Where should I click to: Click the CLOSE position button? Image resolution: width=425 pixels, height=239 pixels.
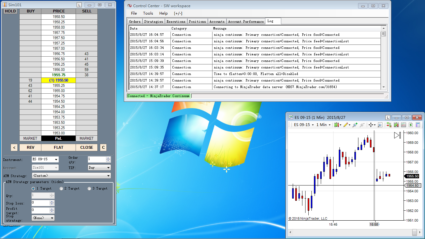pos(86,148)
